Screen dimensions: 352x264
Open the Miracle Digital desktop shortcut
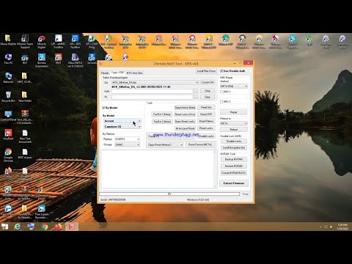pyautogui.click(x=42, y=41)
